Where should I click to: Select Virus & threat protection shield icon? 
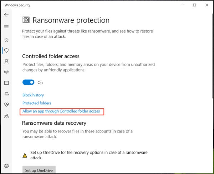tap(6, 50)
